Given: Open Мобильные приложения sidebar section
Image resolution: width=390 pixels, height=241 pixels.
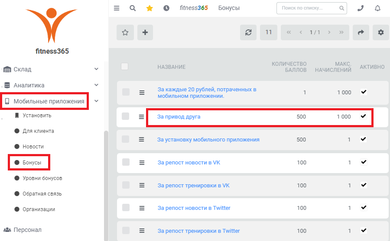Looking at the screenshot, I should (x=49, y=101).
